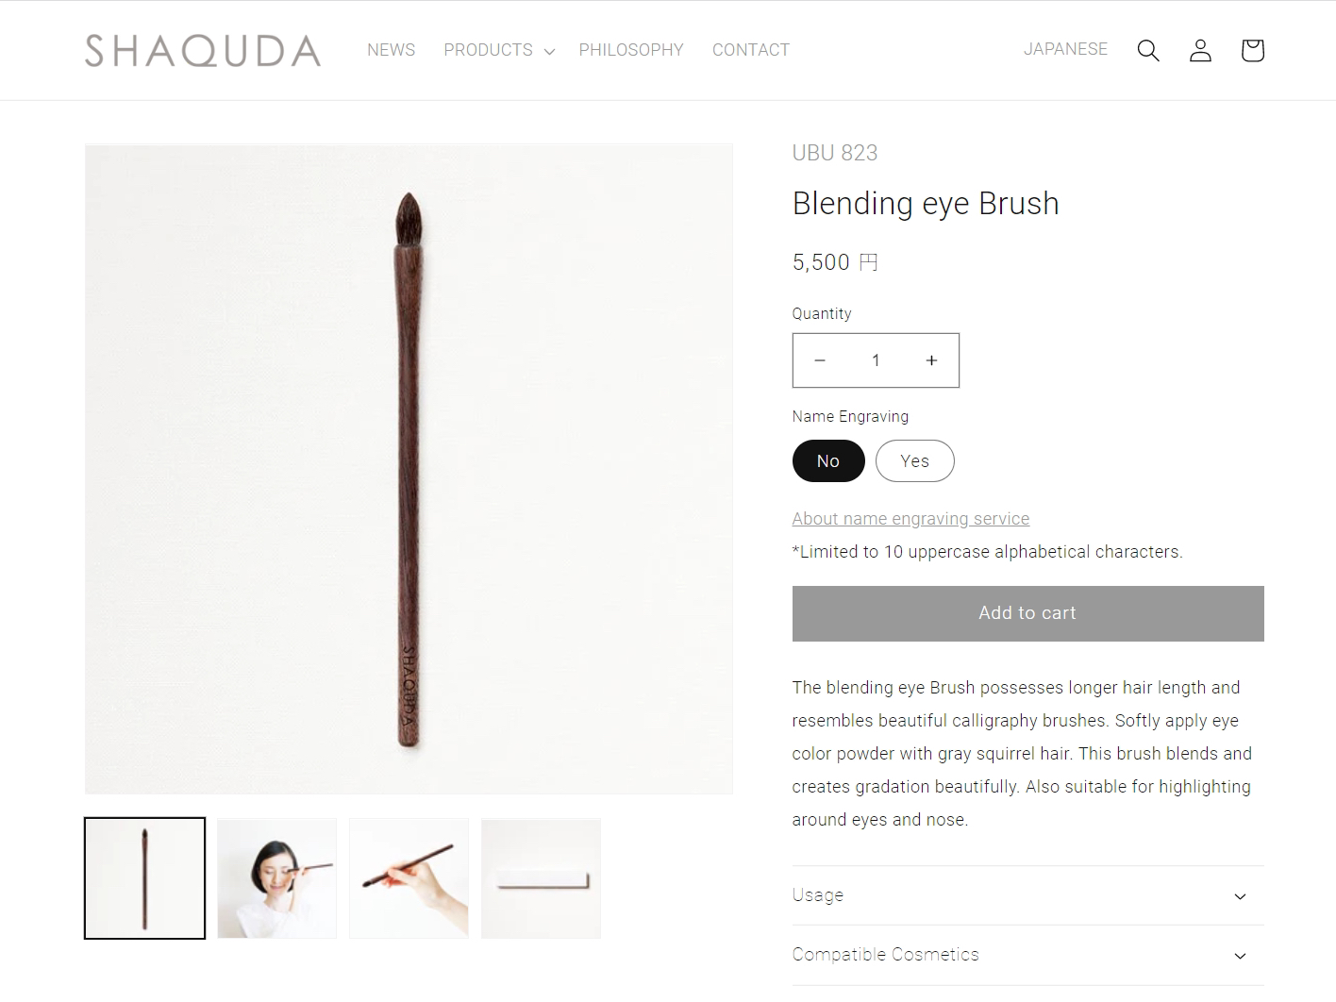The image size is (1336, 1002).
Task: Edit the quantity number field
Action: click(x=876, y=360)
